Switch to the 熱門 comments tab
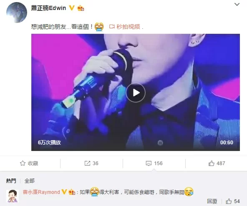Image resolution: width=247 pixels, height=206 pixels. click(11, 181)
